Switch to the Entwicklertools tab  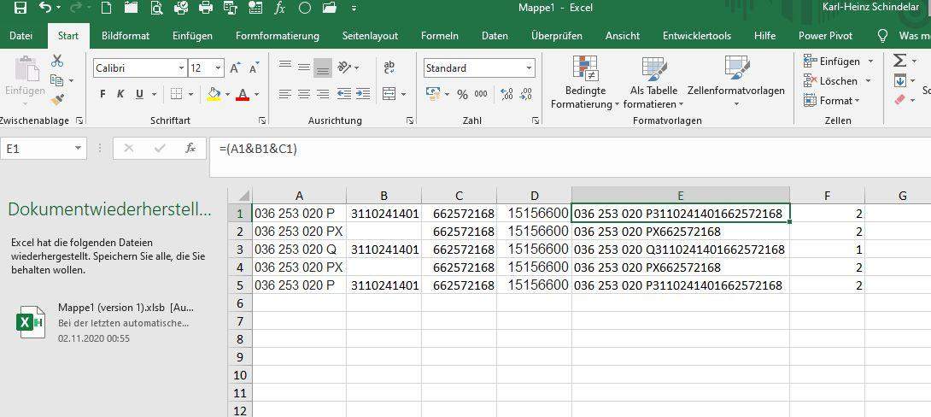click(x=696, y=36)
